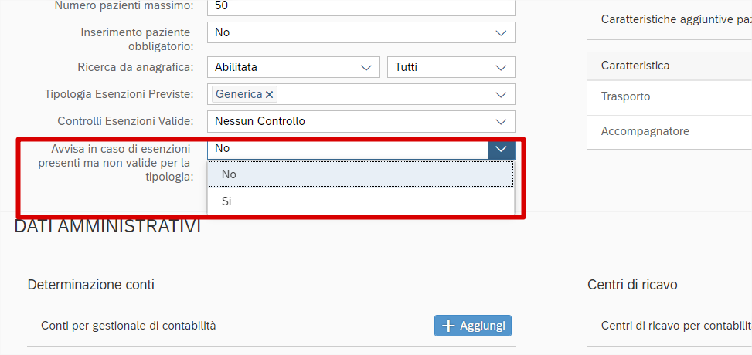Click the Nessun Controllo combo box text
The width and height of the screenshot is (752, 355).
point(260,121)
